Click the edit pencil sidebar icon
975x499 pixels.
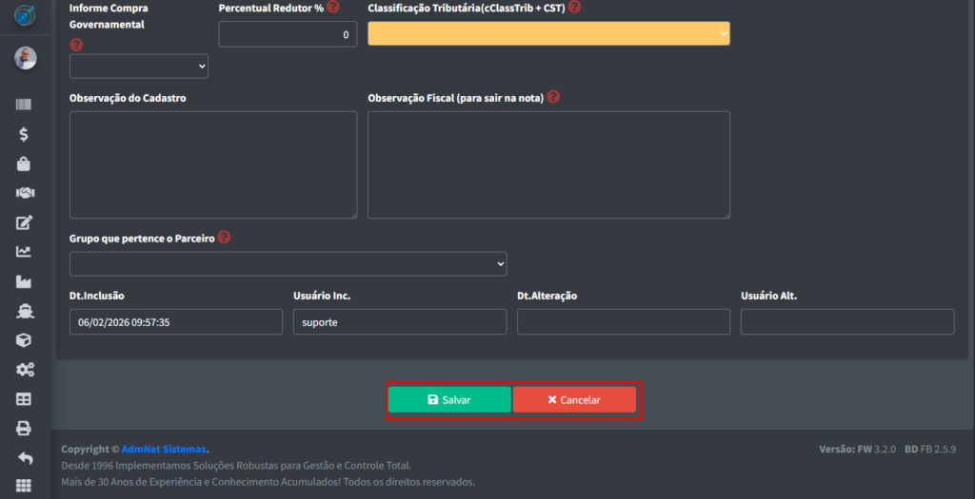click(24, 223)
